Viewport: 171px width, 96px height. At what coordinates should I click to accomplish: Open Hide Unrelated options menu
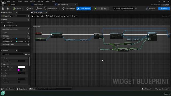tap(59, 9)
